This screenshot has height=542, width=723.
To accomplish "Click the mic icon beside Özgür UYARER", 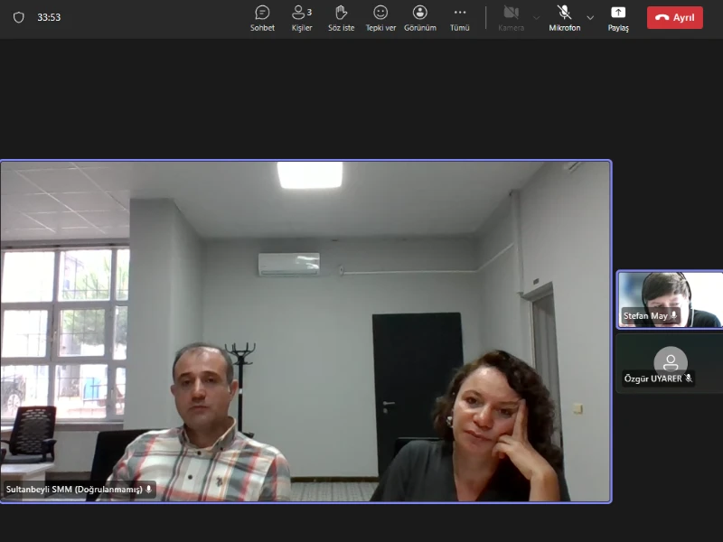I will [x=689, y=378].
